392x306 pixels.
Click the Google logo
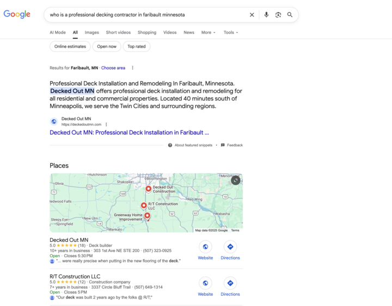pos(17,15)
